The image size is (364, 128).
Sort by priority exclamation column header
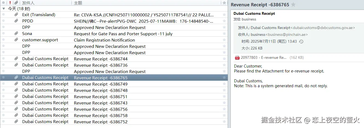[x=10, y=3]
